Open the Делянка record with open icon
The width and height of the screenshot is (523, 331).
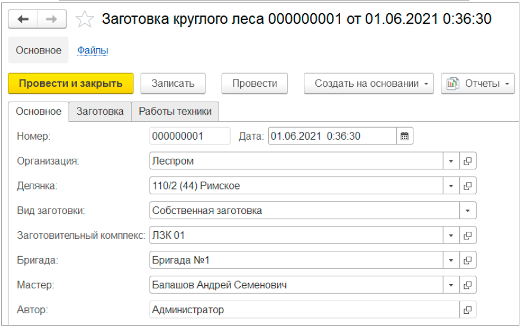(468, 186)
